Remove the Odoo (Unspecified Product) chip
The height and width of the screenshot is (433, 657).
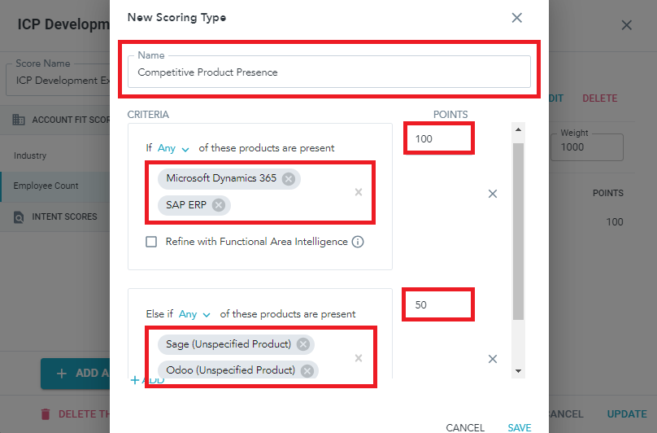(307, 370)
